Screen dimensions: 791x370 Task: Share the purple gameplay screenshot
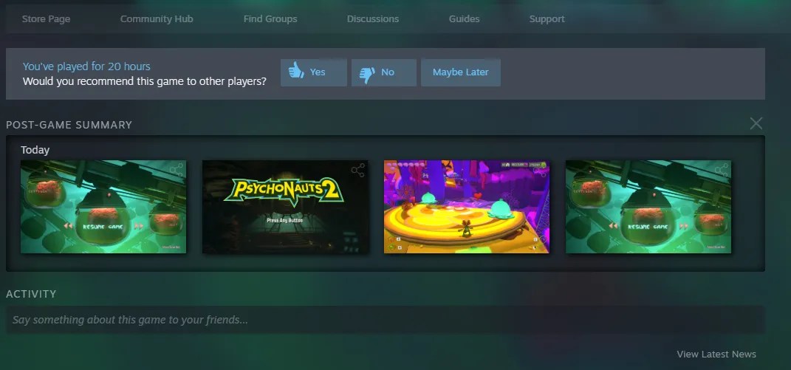[x=539, y=170]
